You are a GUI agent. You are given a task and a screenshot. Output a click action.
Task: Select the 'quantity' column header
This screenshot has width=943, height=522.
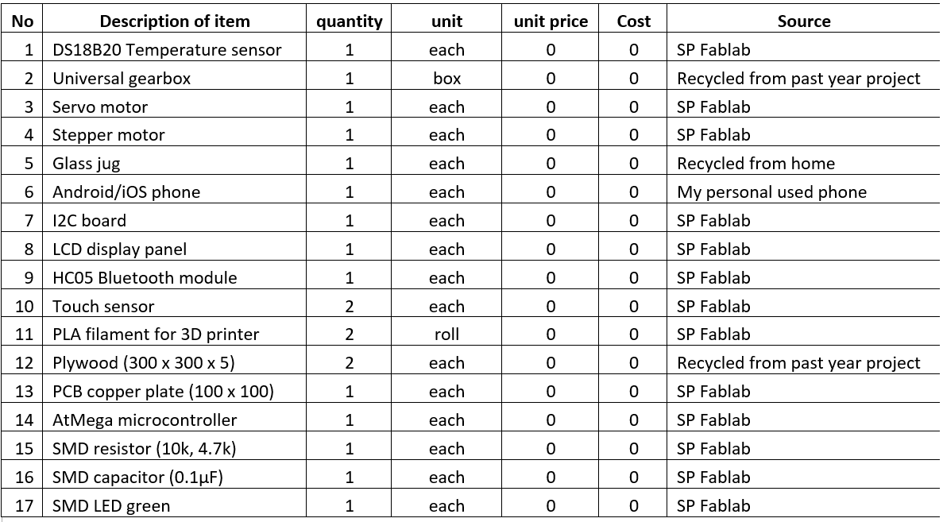[349, 21]
